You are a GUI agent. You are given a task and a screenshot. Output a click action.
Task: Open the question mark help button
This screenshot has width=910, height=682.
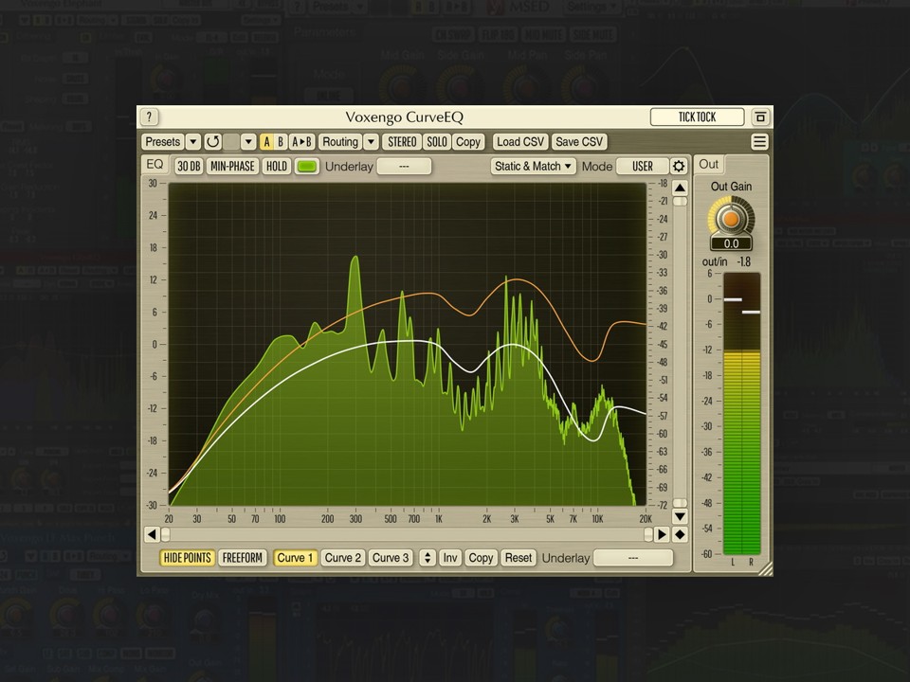point(149,117)
